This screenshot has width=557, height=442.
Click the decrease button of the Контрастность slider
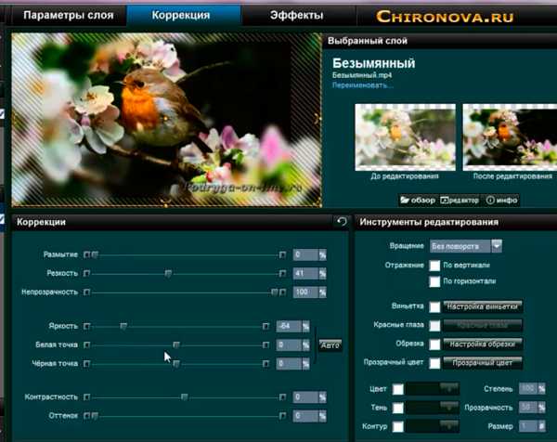(86, 396)
